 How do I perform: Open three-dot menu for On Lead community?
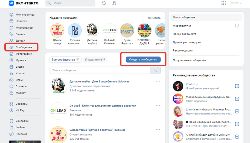158,105
